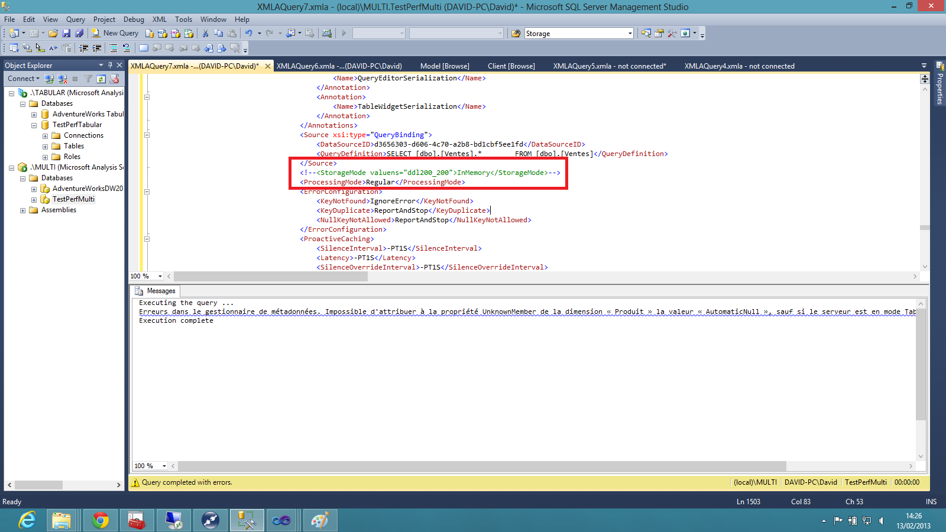Expand the Tables folder under TestPerfTabular
The image size is (946, 532).
(x=45, y=147)
